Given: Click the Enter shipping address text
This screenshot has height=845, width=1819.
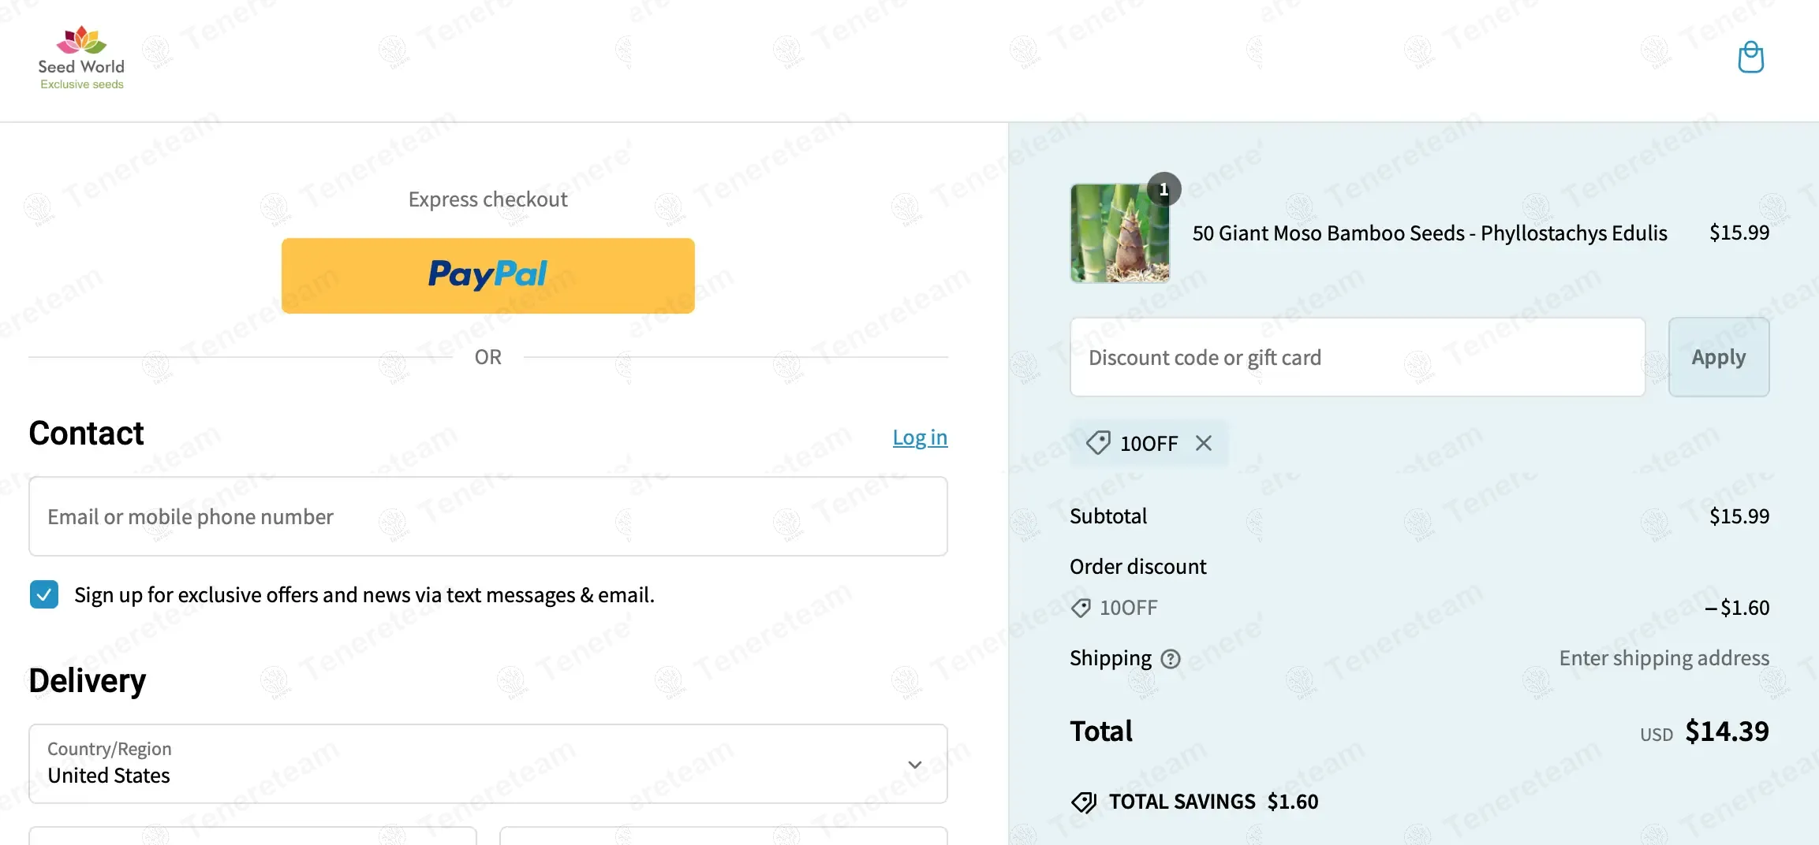Looking at the screenshot, I should pos(1664,658).
